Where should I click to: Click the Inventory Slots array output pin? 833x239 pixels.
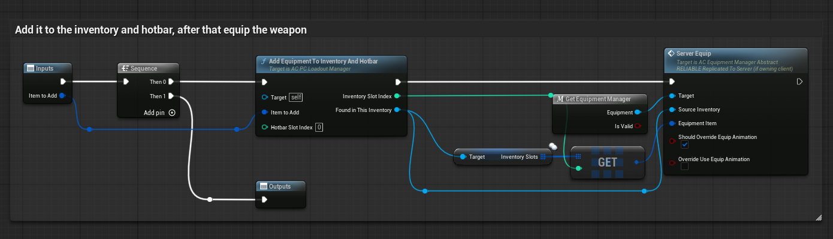[x=543, y=156]
